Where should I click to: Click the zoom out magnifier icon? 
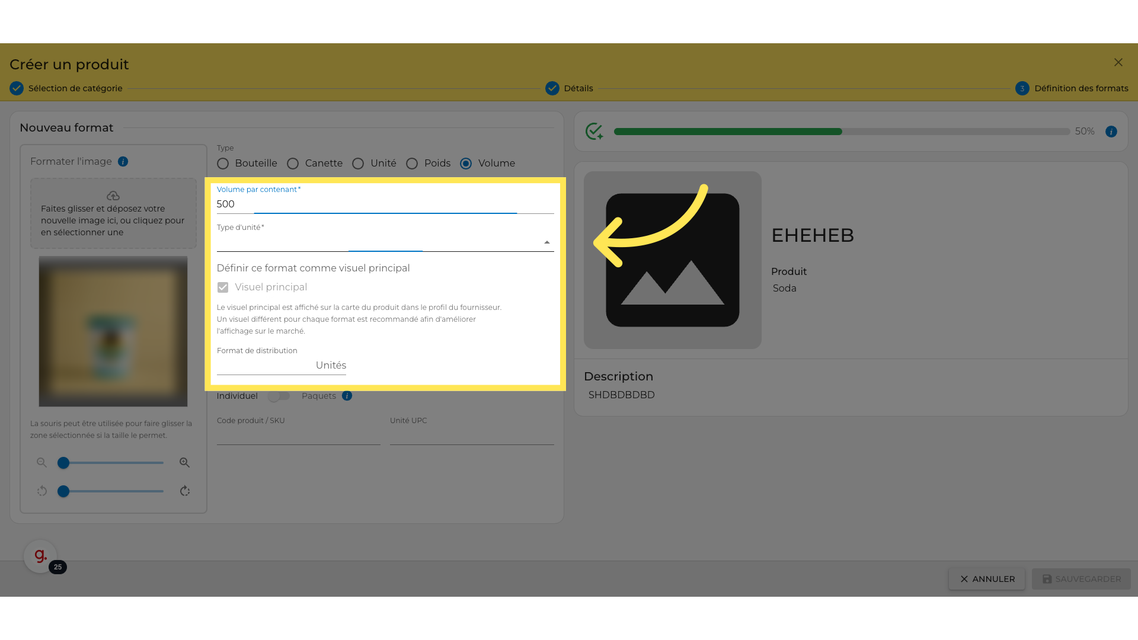click(x=41, y=463)
